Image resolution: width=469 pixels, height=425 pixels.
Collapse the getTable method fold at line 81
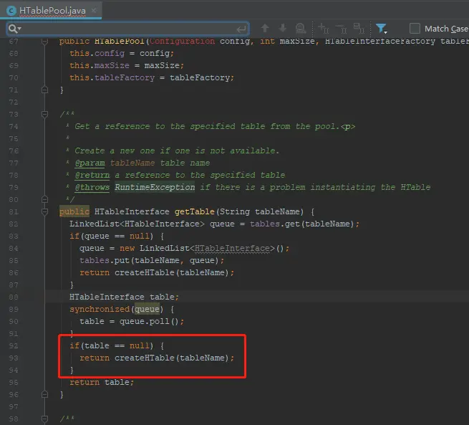tap(44, 211)
